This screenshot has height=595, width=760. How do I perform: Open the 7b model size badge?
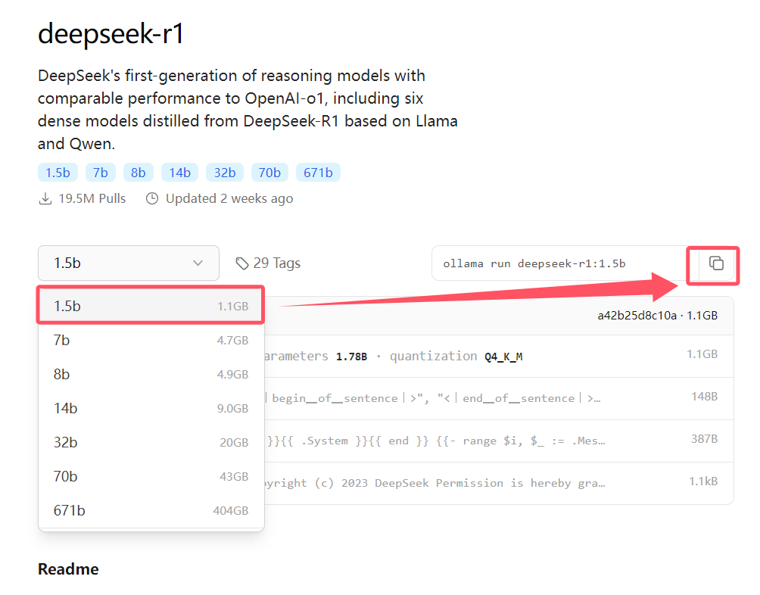[101, 172]
